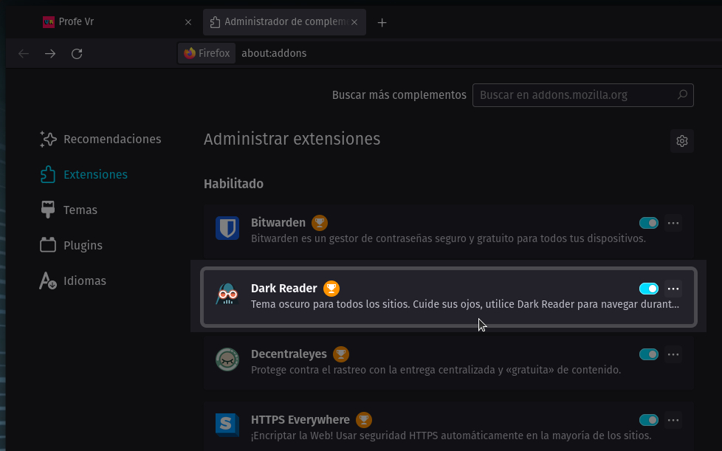722x451 pixels.
Task: Open a new browser tab
Action: (x=382, y=21)
